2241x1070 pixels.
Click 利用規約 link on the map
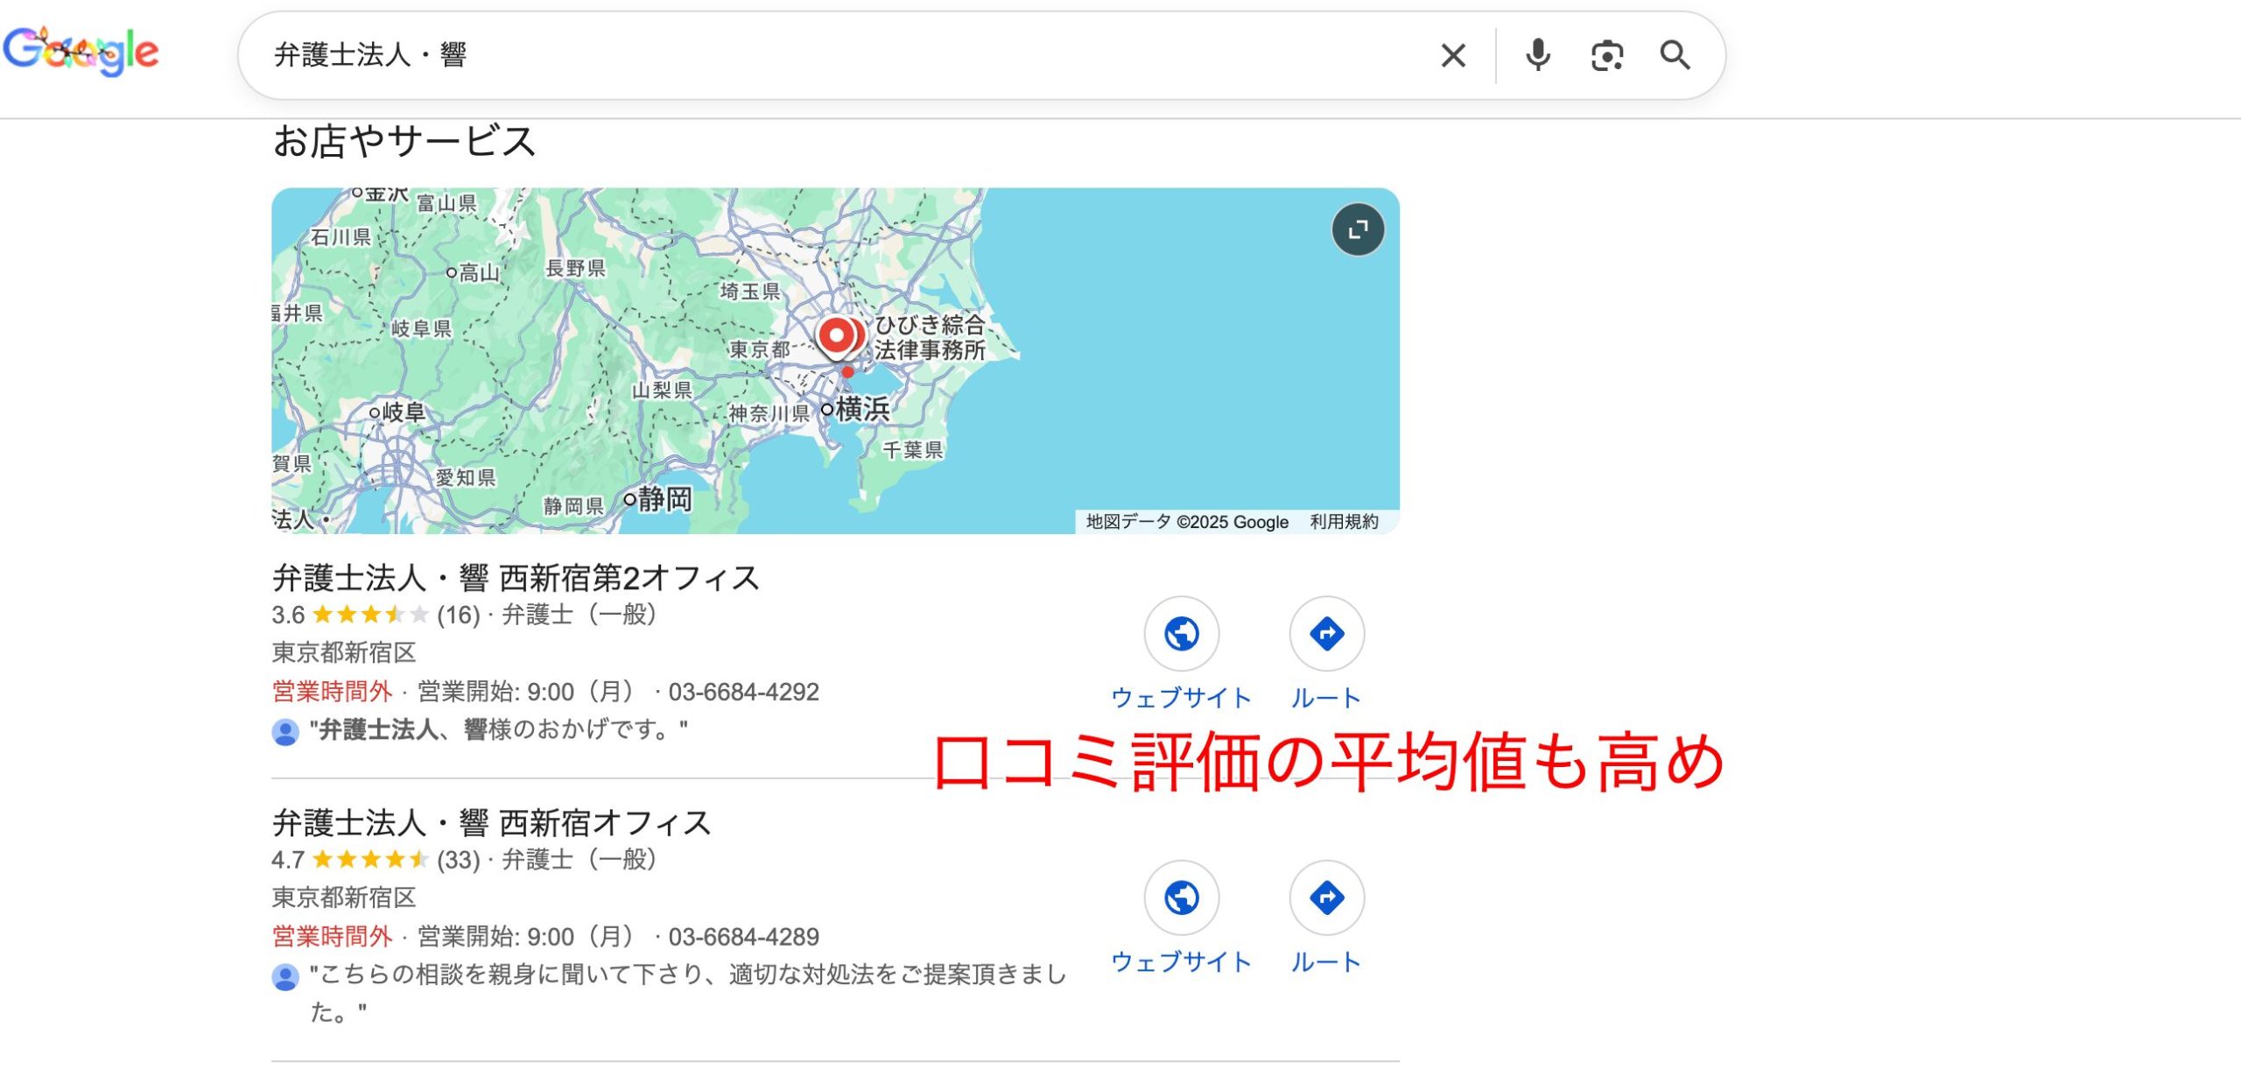point(1344,522)
